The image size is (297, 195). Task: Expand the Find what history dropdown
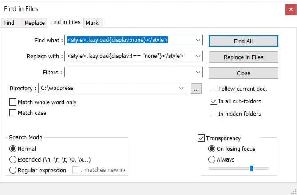(x=198, y=40)
